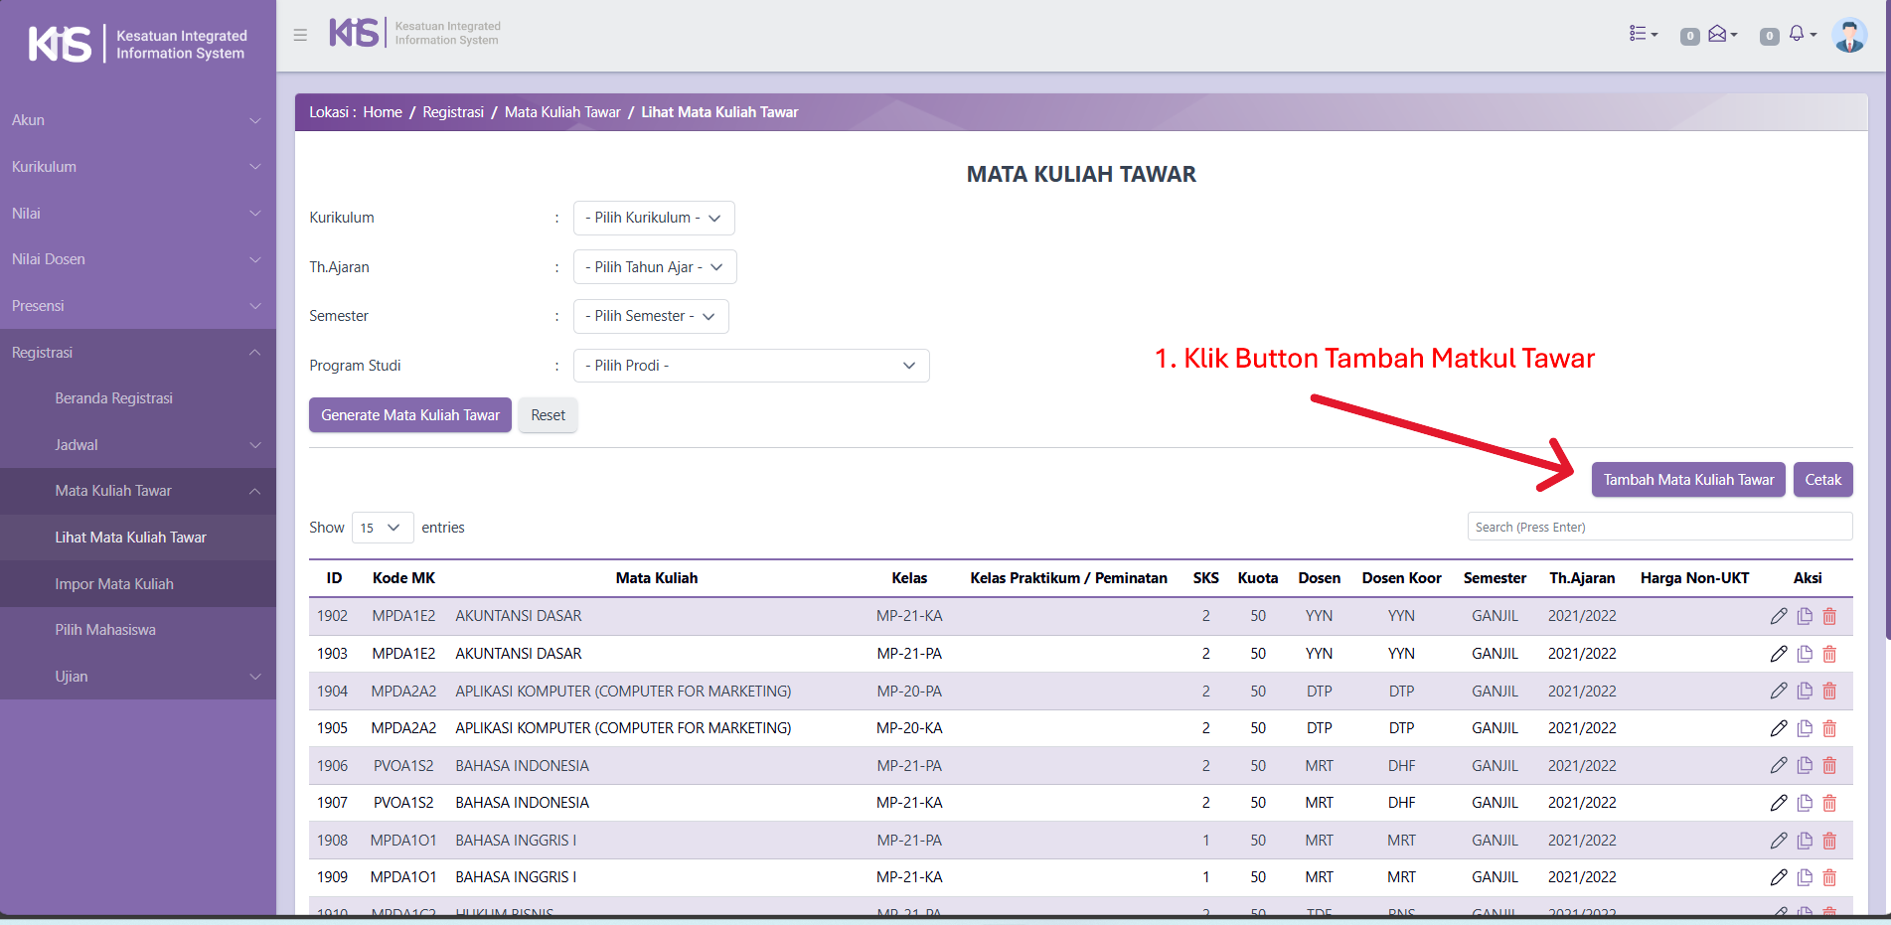
Task: Open the Pilih Prodi dropdown
Action: click(x=750, y=366)
